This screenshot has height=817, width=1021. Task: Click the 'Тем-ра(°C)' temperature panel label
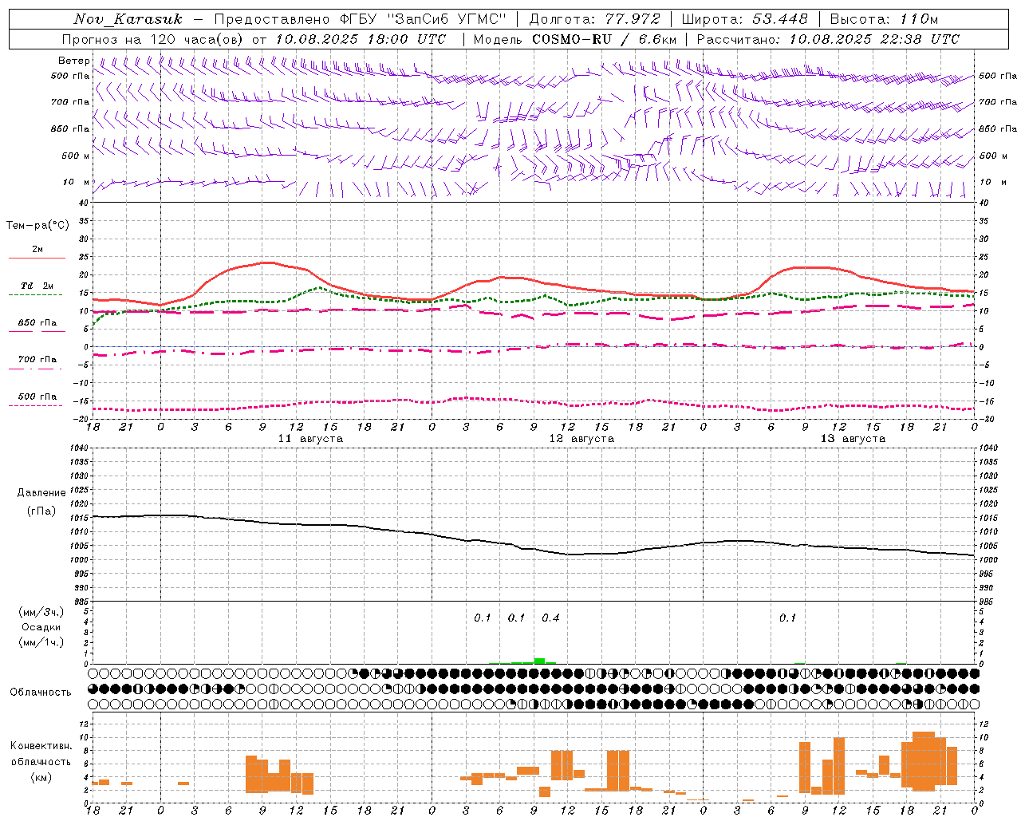pos(37,226)
